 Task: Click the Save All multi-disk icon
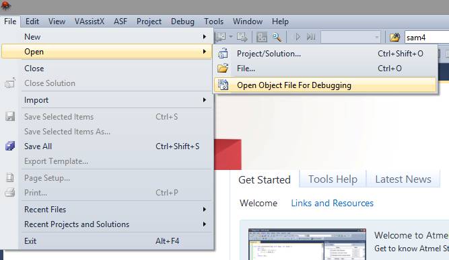coord(10,146)
